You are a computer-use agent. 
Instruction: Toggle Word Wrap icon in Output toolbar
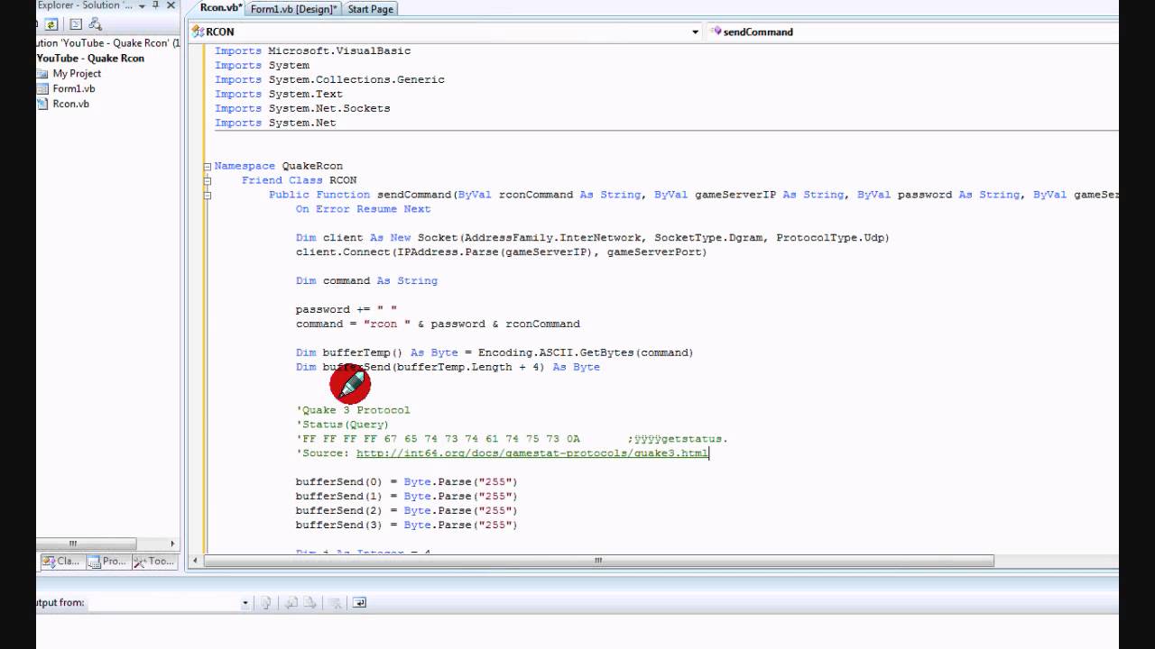pyautogui.click(x=359, y=603)
